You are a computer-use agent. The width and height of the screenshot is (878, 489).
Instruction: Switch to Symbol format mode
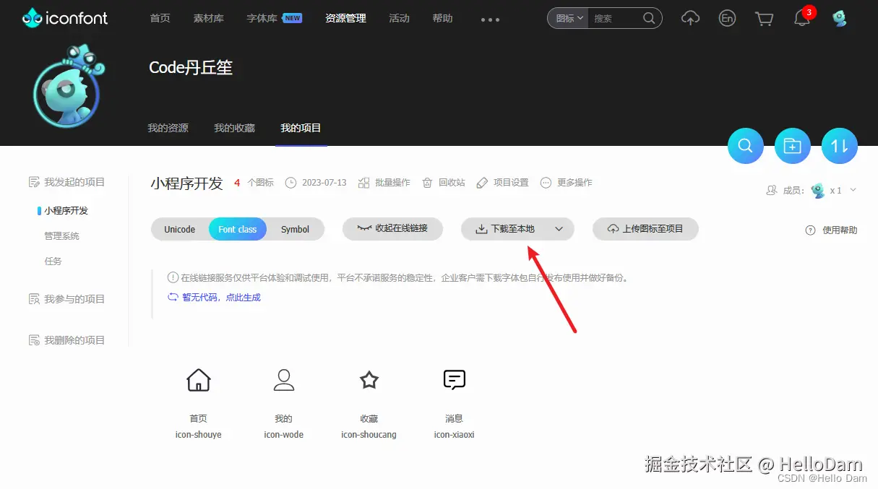[x=295, y=229]
